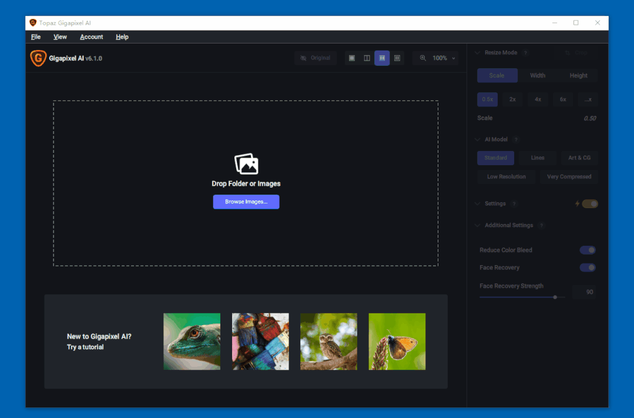Choose the 2x scale preset
The image size is (634, 418).
[x=512, y=99]
